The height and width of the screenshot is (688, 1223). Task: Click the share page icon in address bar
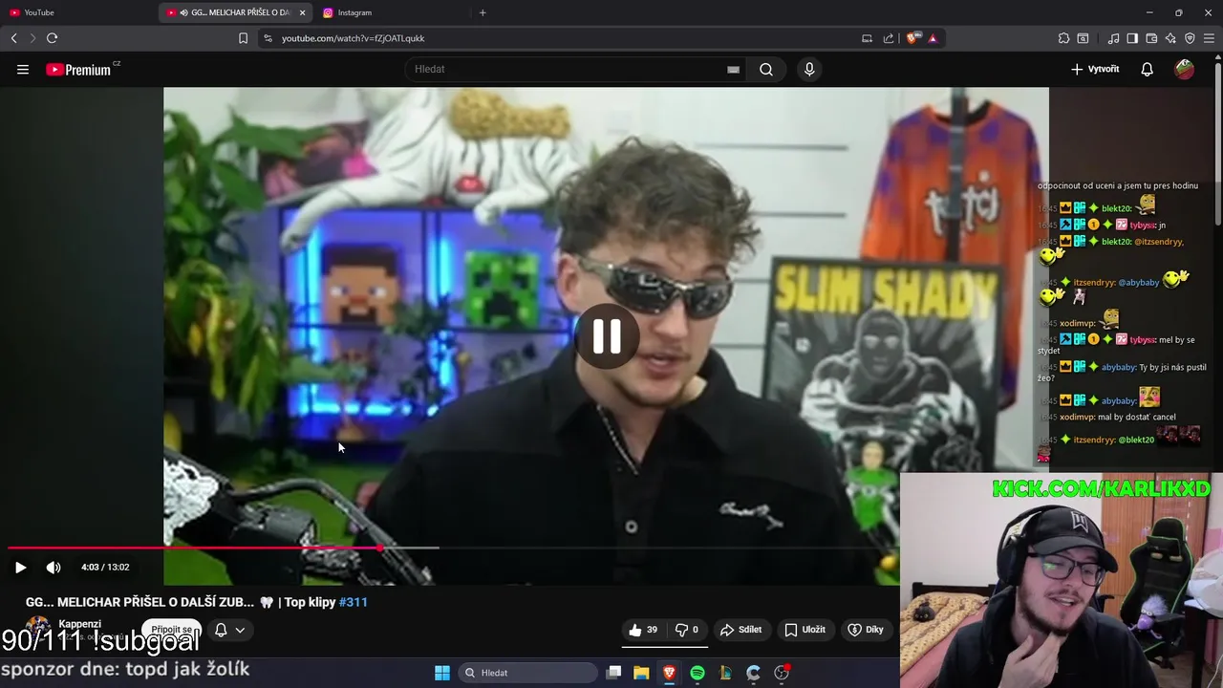point(889,38)
